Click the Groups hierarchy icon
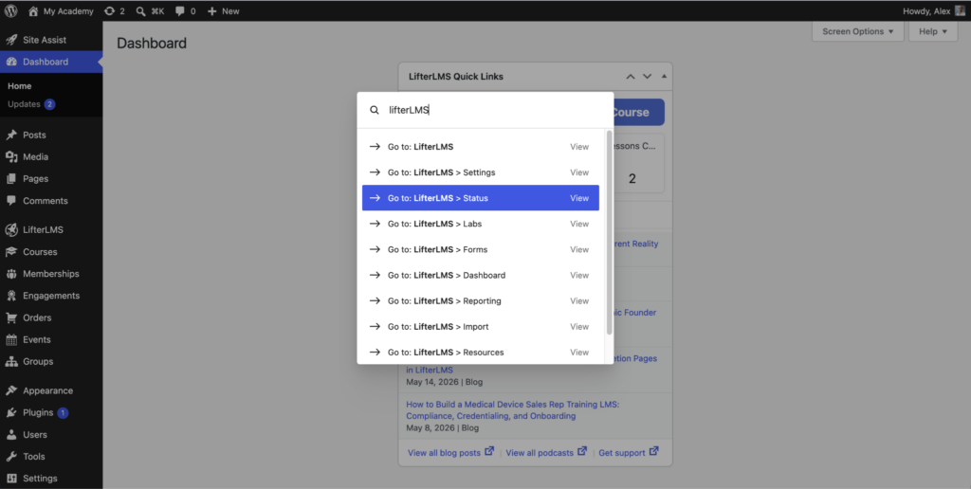The height and width of the screenshot is (489, 971). 11,361
